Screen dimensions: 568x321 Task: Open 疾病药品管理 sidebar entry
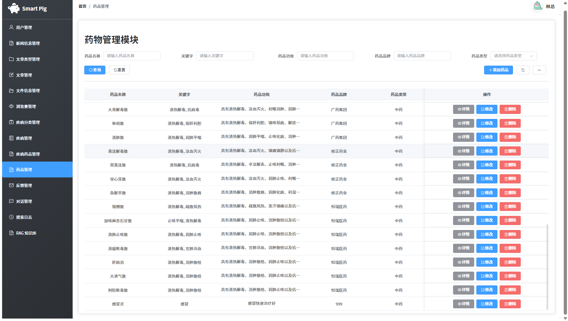[x=37, y=154]
